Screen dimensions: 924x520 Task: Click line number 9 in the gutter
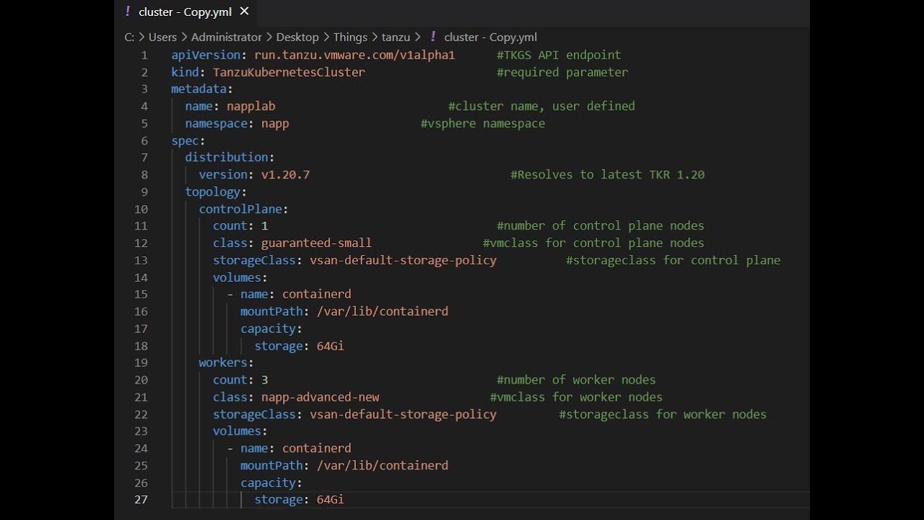[144, 192]
